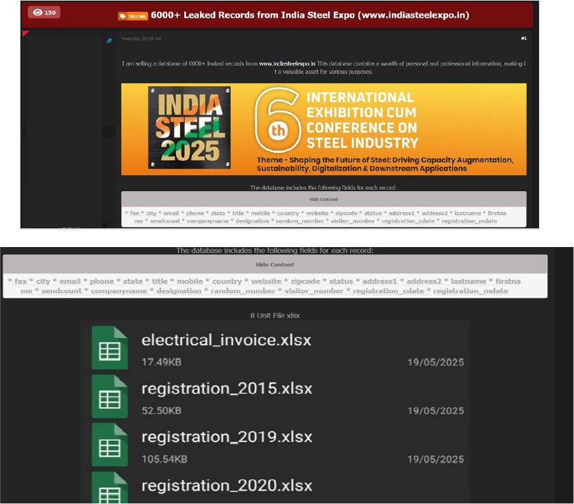The width and height of the screenshot is (574, 504).
Task: Follow the www.indiasteelexpo.in link in post text
Action: (x=286, y=64)
